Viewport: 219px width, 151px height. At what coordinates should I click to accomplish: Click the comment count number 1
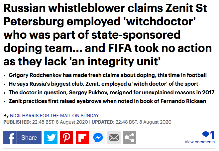[x=212, y=135]
